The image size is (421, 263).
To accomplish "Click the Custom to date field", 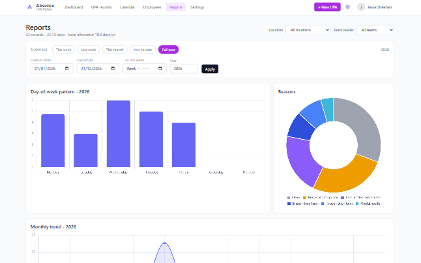I will click(x=98, y=69).
